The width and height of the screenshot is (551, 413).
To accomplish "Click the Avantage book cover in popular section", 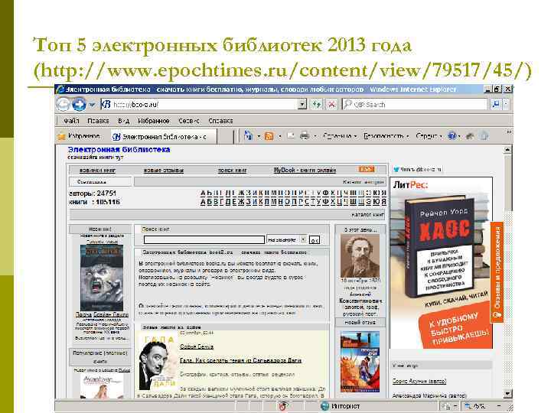I will point(102,386).
